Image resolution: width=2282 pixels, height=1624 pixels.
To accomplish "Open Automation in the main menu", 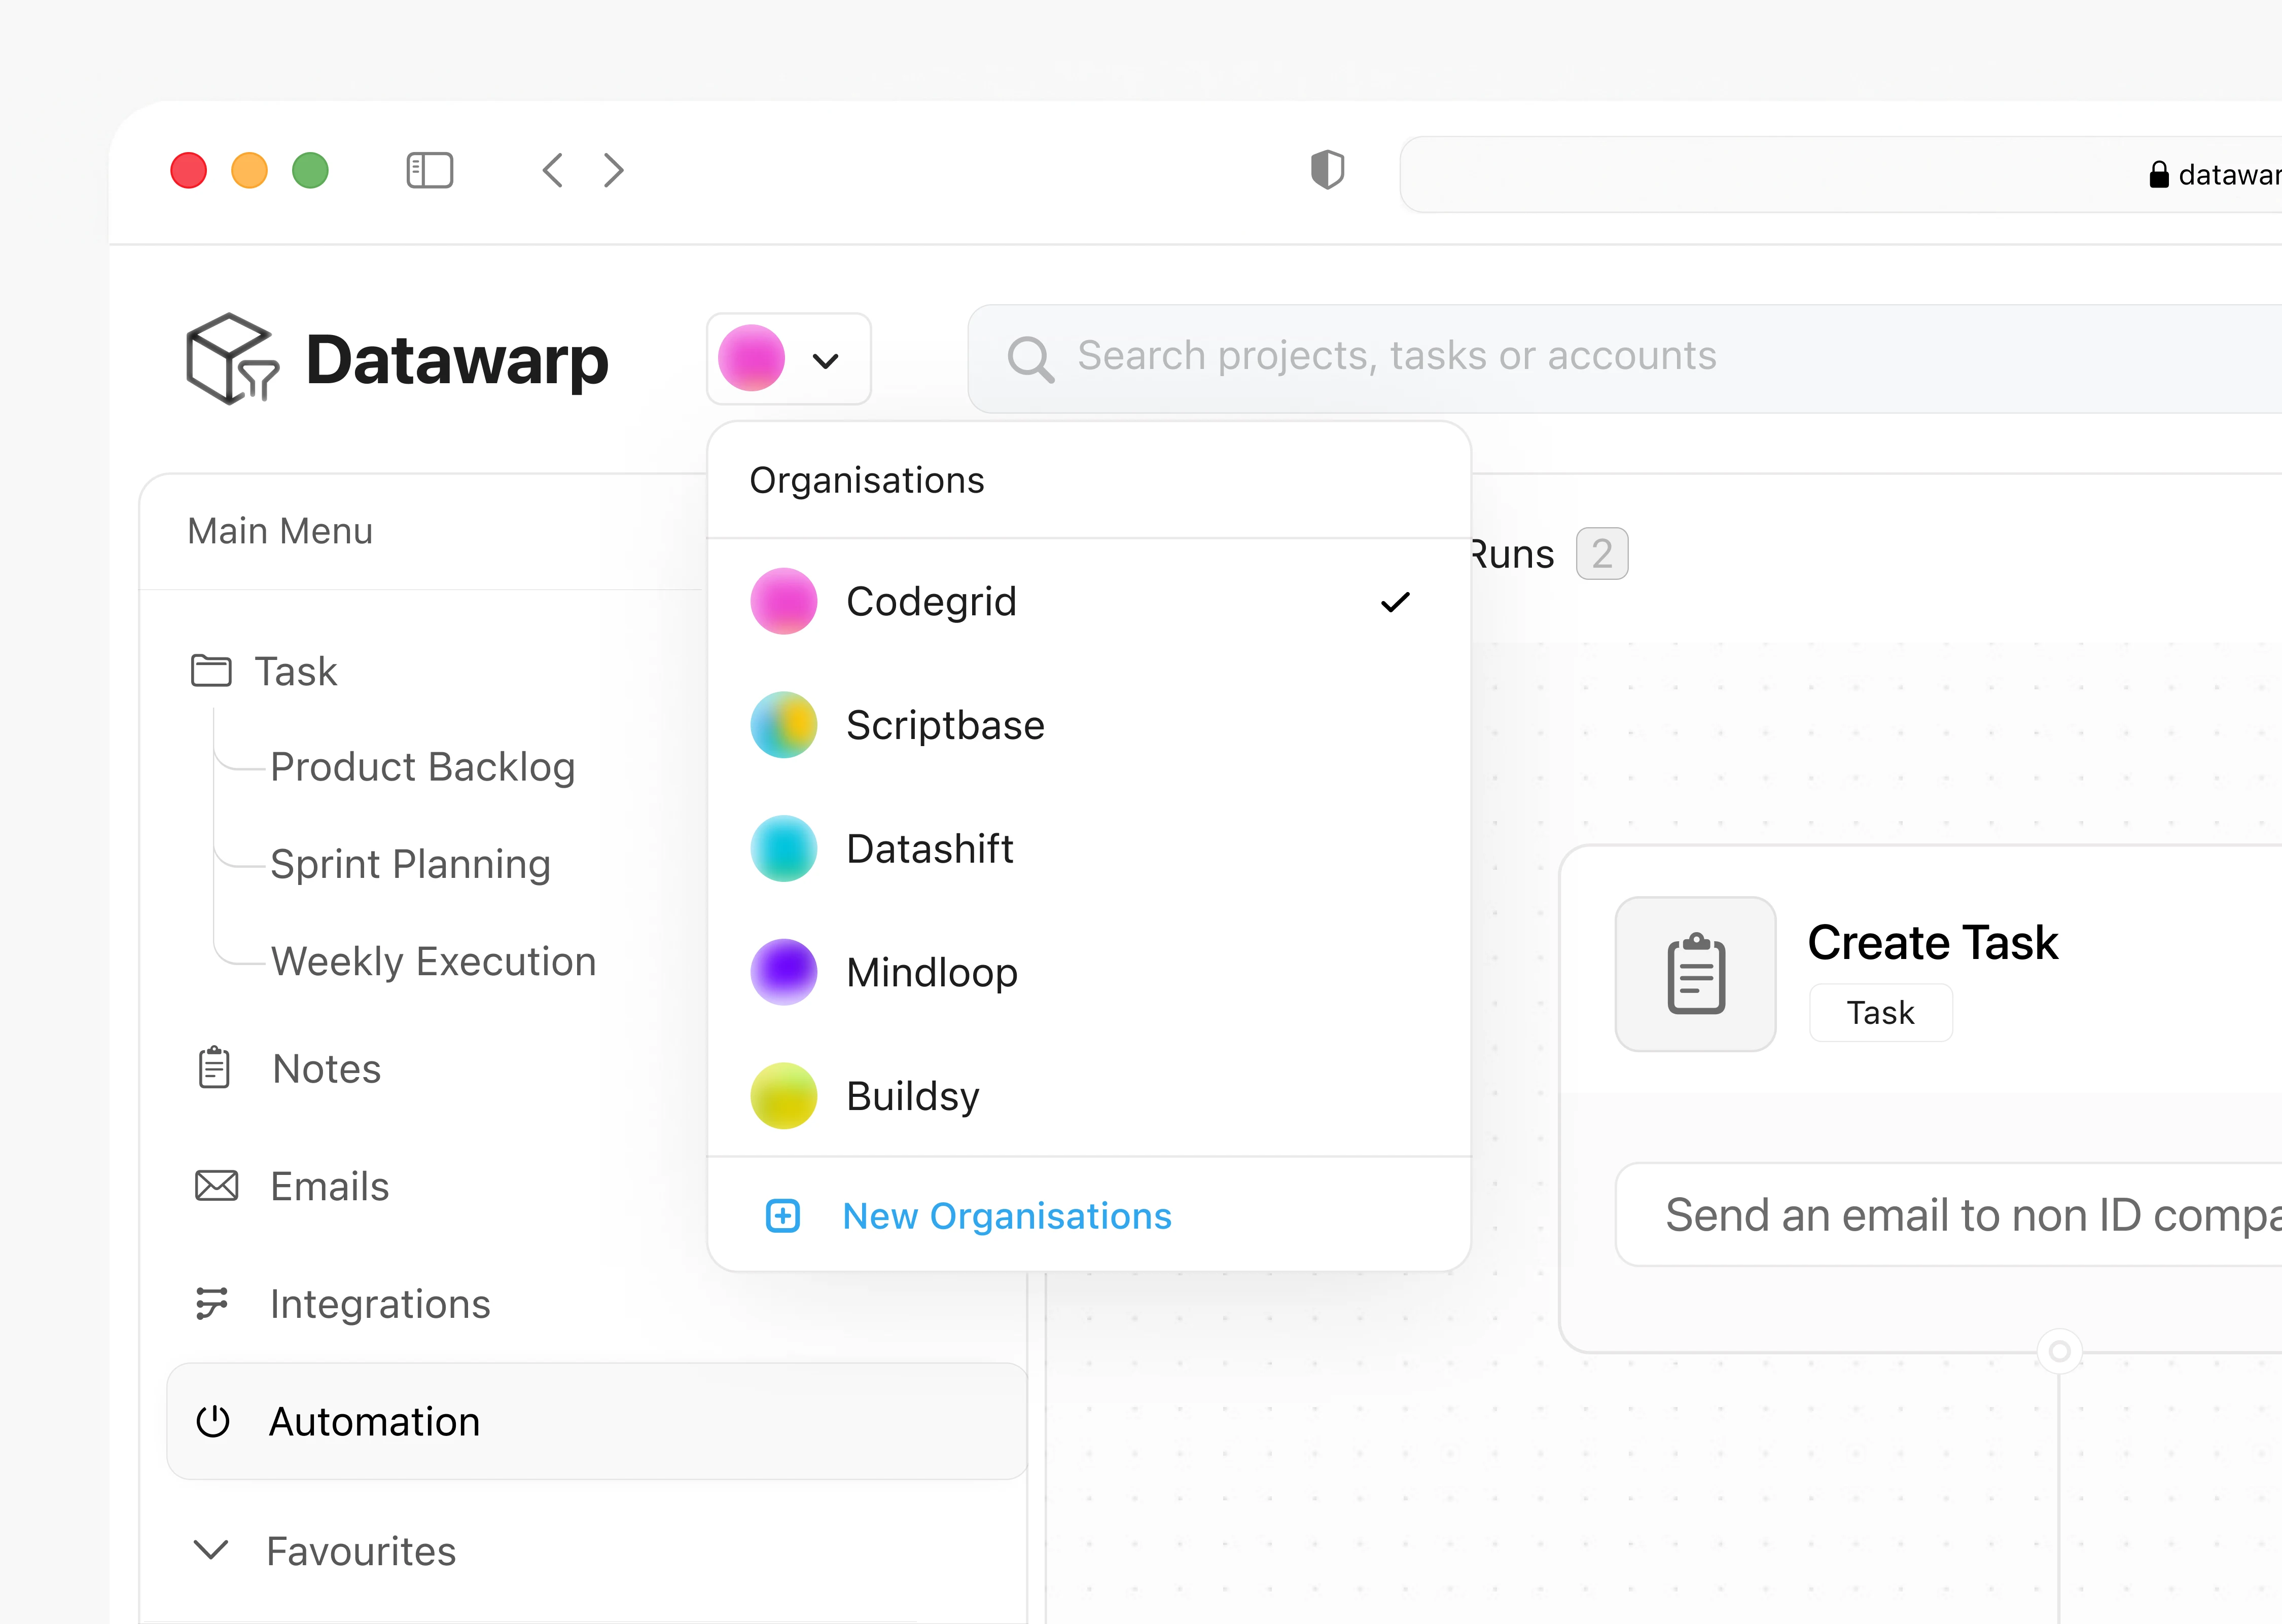I will click(x=374, y=1421).
